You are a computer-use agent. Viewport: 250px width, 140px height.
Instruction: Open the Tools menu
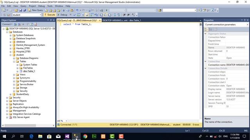(50, 6)
